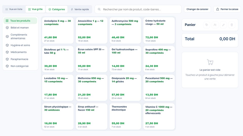
Task: Add Gel hydroalcoolique 100 ml
Action: click(x=125, y=59)
